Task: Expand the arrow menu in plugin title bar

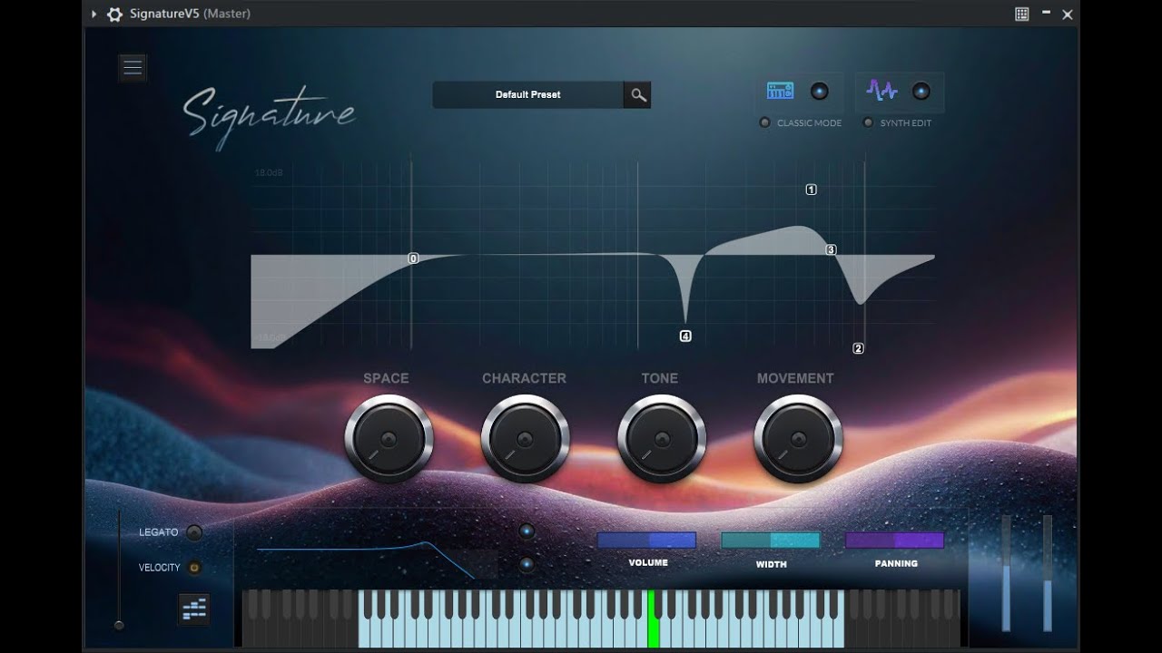Action: 94,15
